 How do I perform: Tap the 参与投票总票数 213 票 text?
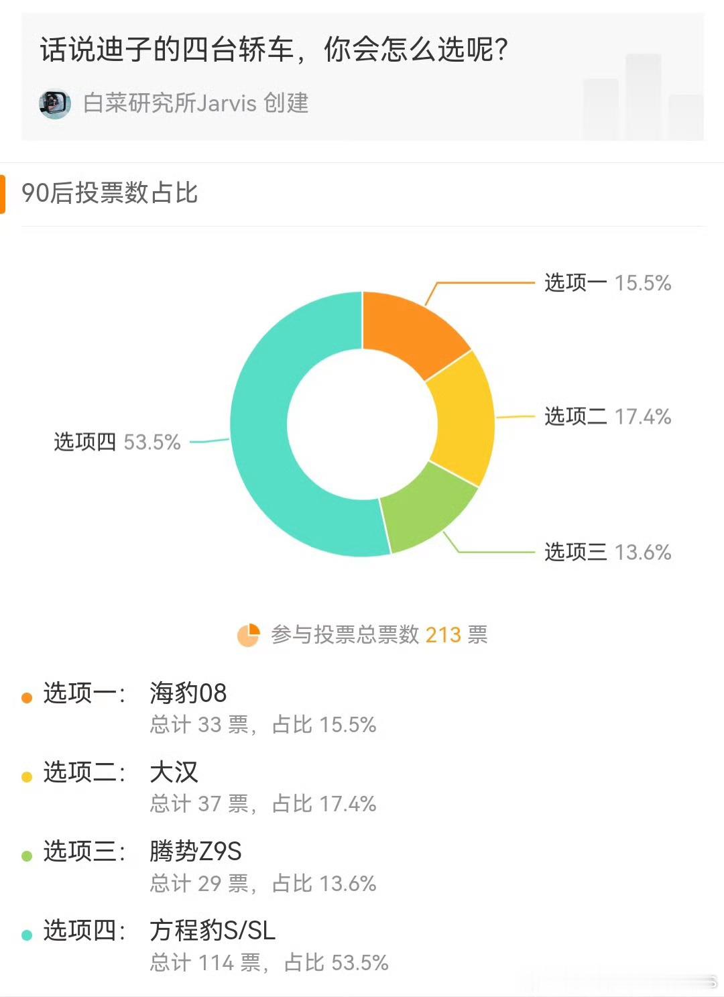pos(379,634)
